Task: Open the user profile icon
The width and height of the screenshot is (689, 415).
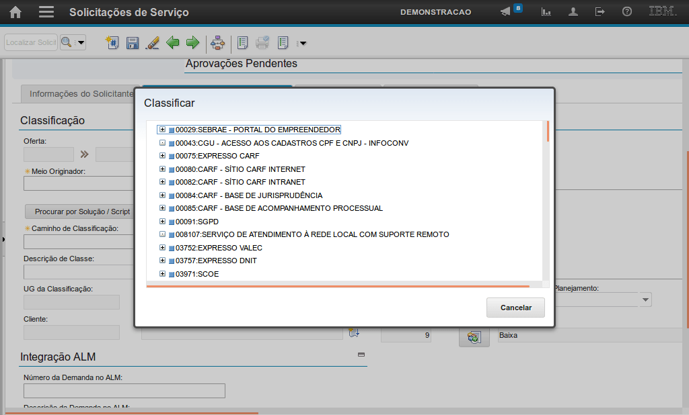Action: [x=573, y=12]
